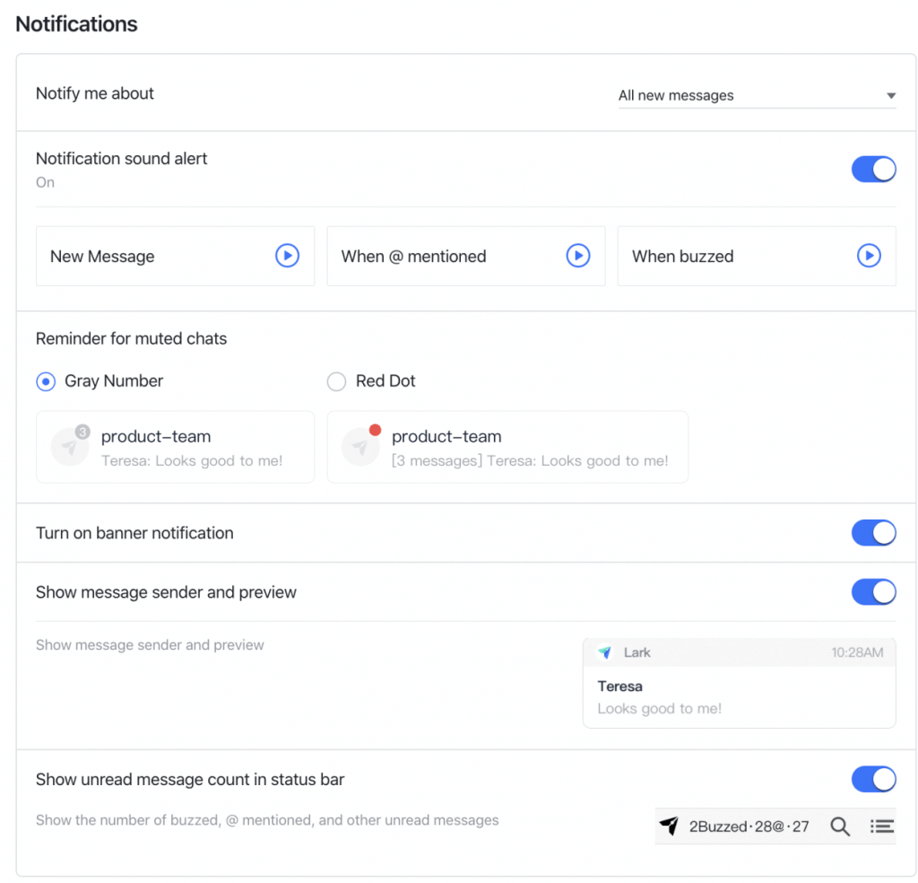Toggle Show message sender and preview
The width and height of the screenshot is (918, 883).
click(x=873, y=592)
